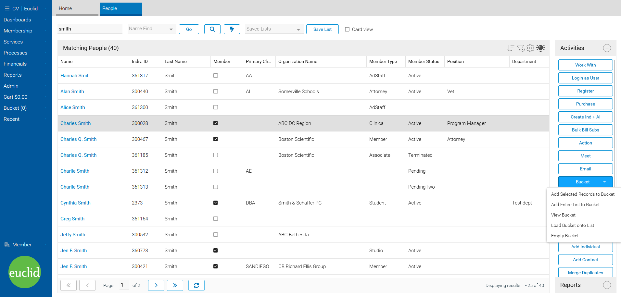Click the Purchase activity button

coord(586,104)
